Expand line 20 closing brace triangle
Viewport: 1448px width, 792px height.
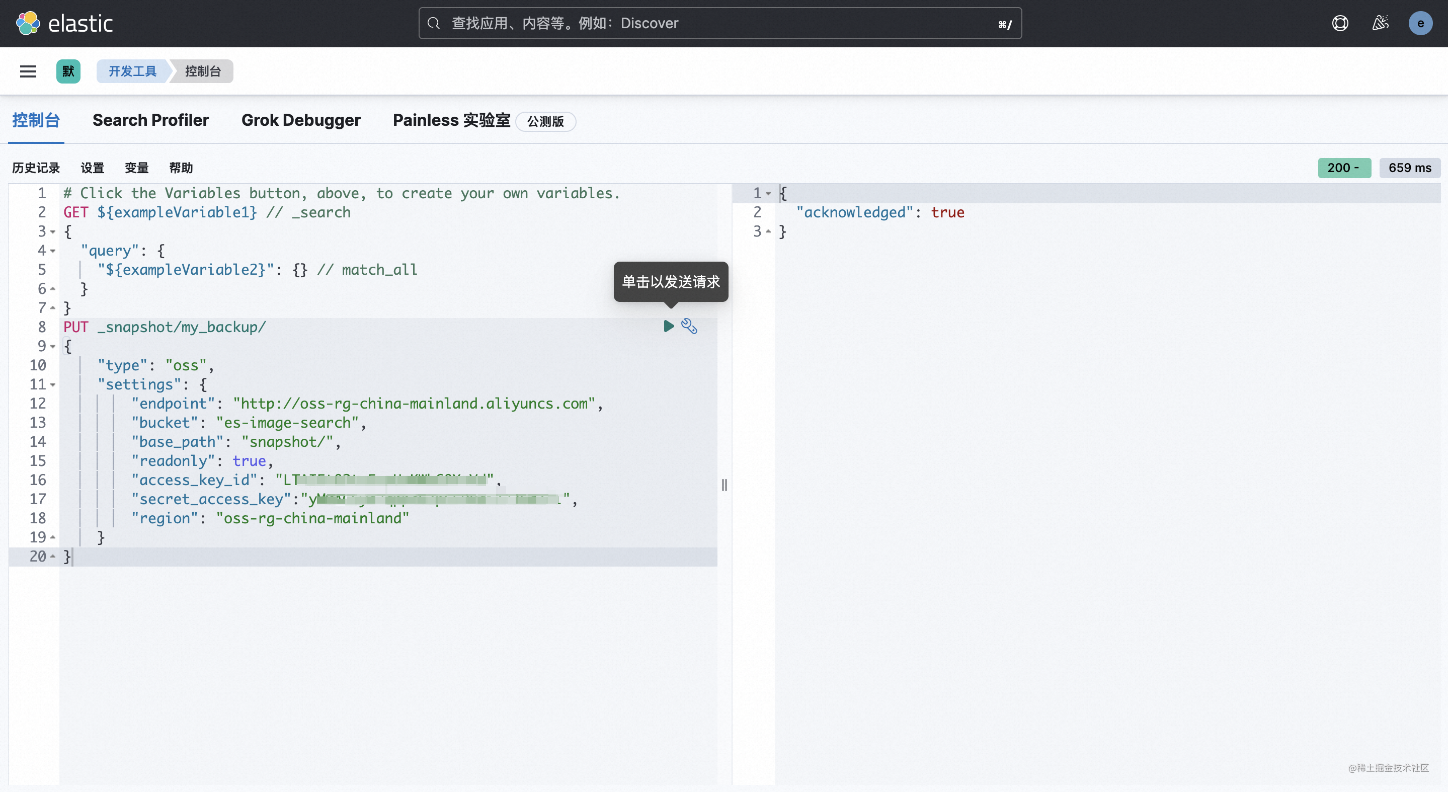pos(53,556)
